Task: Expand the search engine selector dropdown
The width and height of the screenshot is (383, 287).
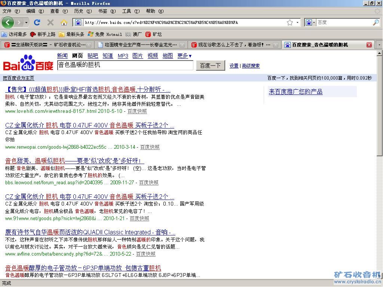Action: (x=310, y=22)
